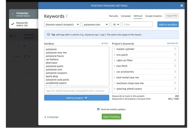Expand the autozone.com domain dropdown
The image size is (192, 128).
(x=95, y=24)
